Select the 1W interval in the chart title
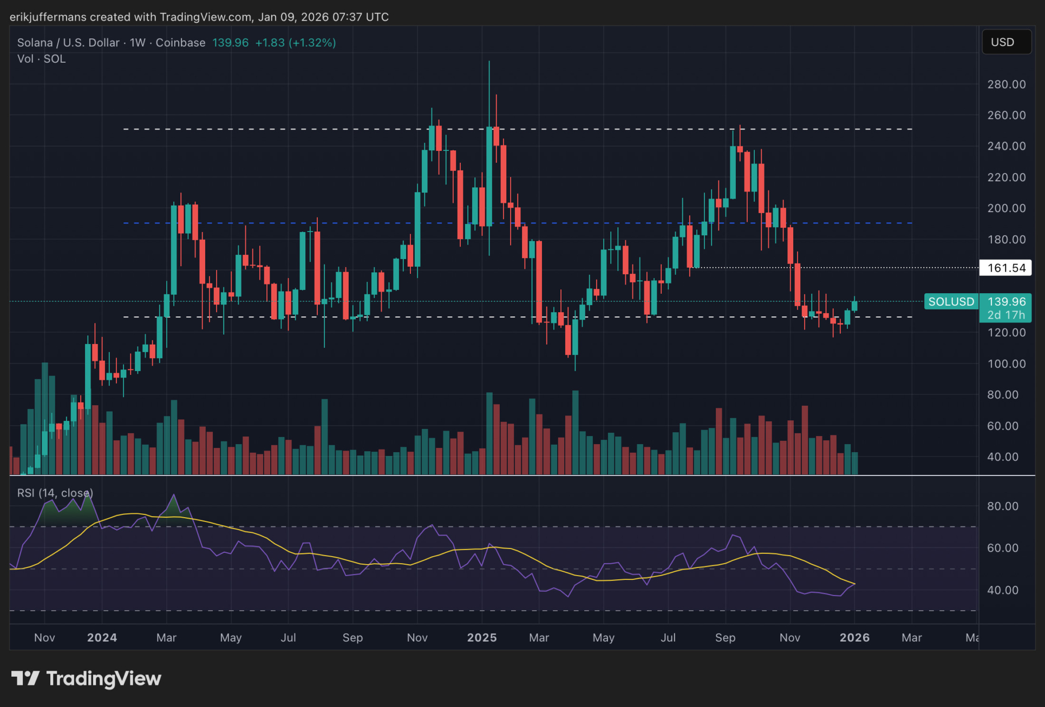The width and height of the screenshot is (1045, 707). tap(138, 43)
